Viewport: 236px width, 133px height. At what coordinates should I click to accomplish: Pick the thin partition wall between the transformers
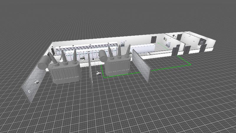91,74
